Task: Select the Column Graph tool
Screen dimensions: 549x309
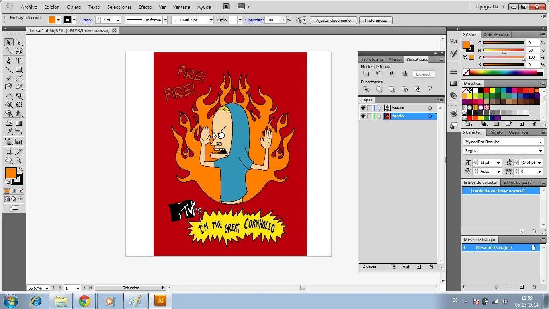Action: click(x=19, y=142)
